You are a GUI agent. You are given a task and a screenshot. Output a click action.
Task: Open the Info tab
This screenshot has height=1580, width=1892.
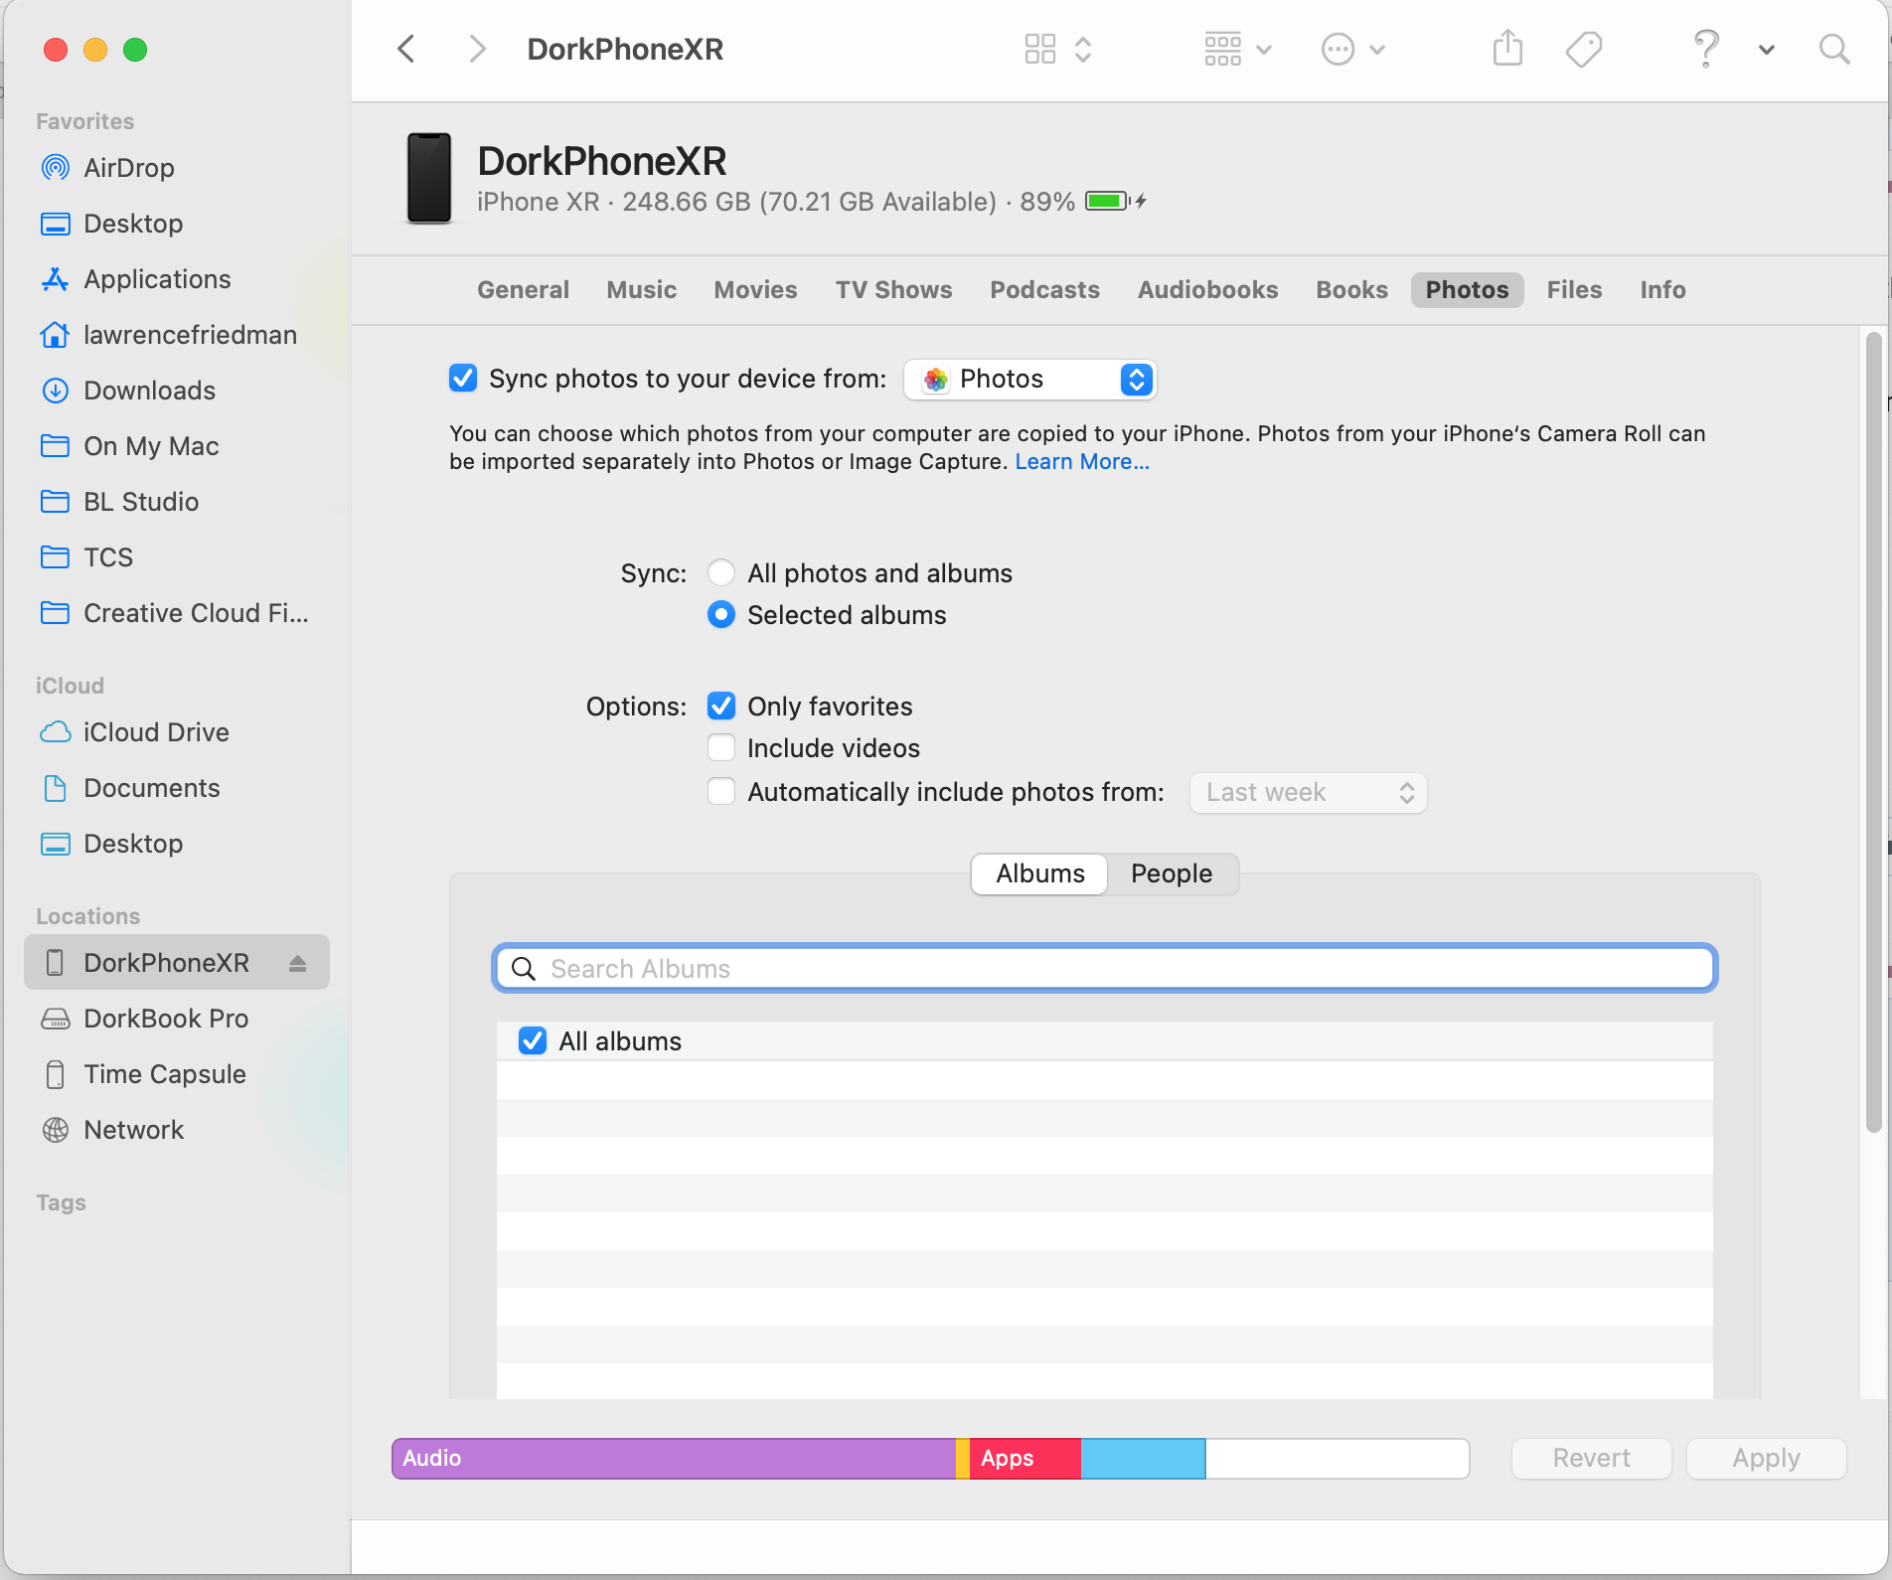[1663, 290]
